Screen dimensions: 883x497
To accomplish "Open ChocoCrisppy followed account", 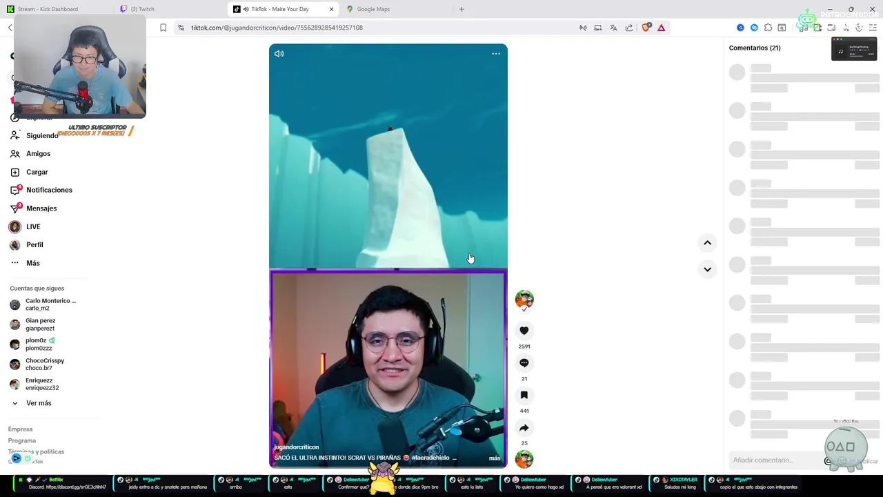I will click(38, 364).
